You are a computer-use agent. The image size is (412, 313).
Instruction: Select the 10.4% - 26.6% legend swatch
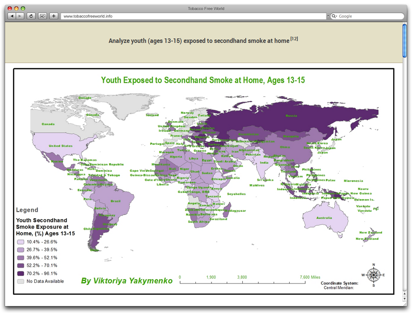point(20,242)
